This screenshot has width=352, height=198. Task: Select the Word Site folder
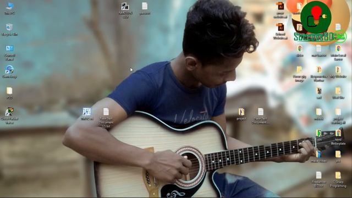tap(338, 93)
